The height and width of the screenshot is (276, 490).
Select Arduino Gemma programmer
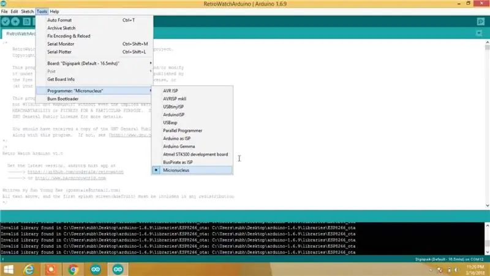click(192, 147)
